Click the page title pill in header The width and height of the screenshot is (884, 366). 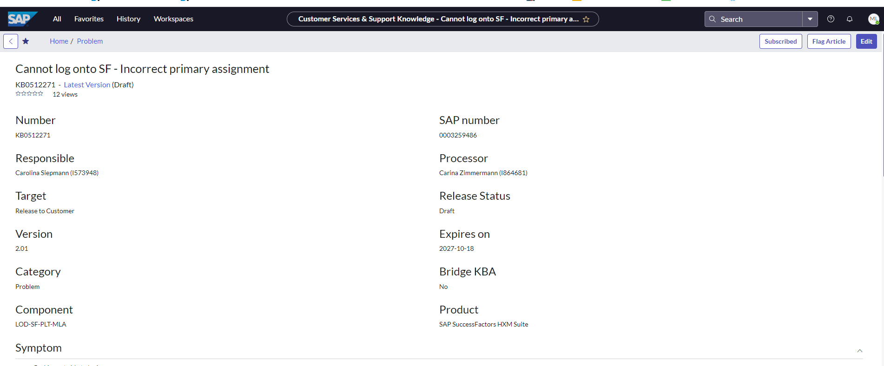pyautogui.click(x=442, y=19)
